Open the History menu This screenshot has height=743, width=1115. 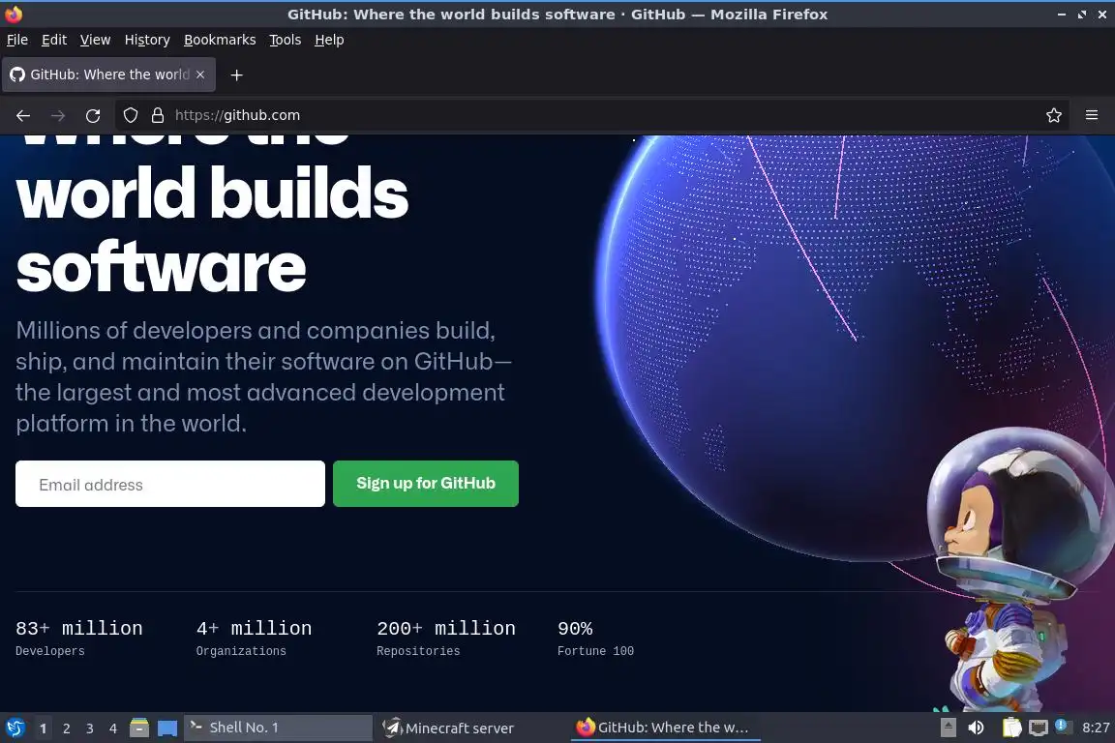click(x=147, y=40)
